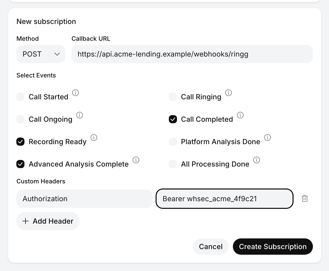
Task: Click info icon next to Call Completed
Action: point(240,115)
